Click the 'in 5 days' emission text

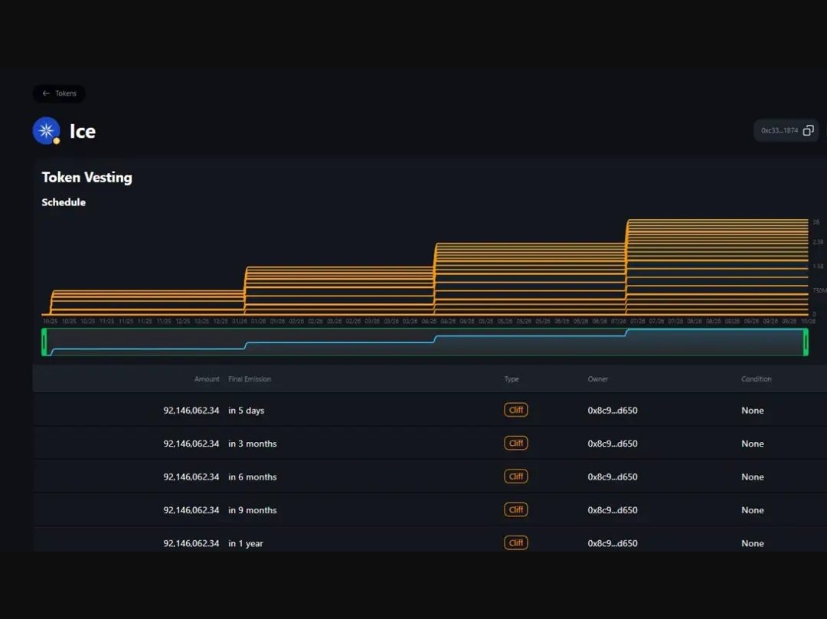point(246,411)
